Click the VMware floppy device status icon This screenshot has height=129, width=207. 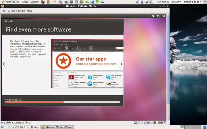point(146,123)
